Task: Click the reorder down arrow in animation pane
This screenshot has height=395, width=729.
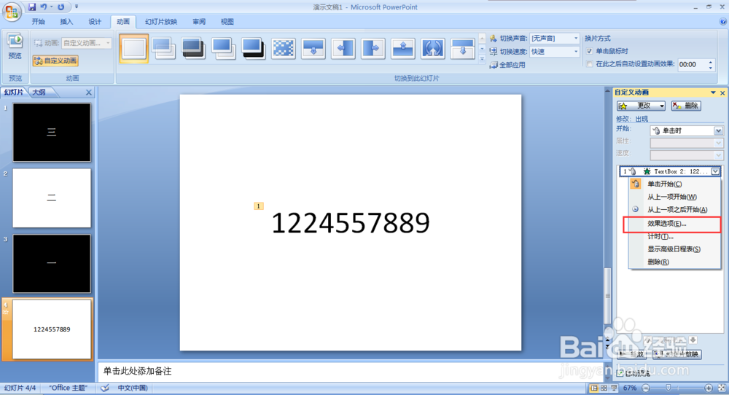Action: (x=693, y=340)
